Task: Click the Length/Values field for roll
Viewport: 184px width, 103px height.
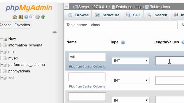Action: tap(170, 61)
